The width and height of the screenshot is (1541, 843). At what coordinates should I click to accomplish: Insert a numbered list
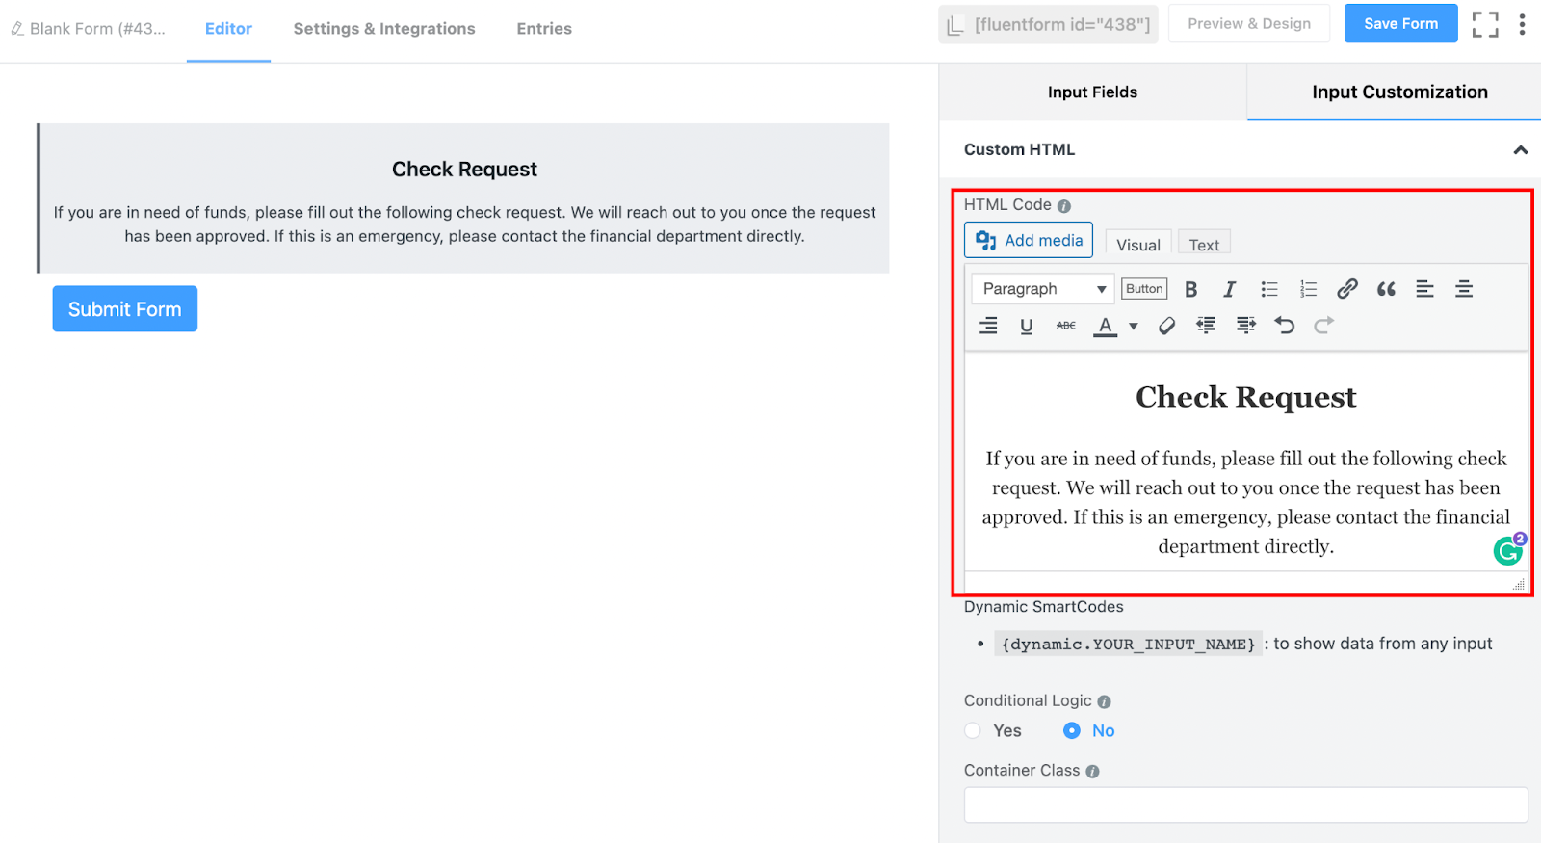(1308, 289)
